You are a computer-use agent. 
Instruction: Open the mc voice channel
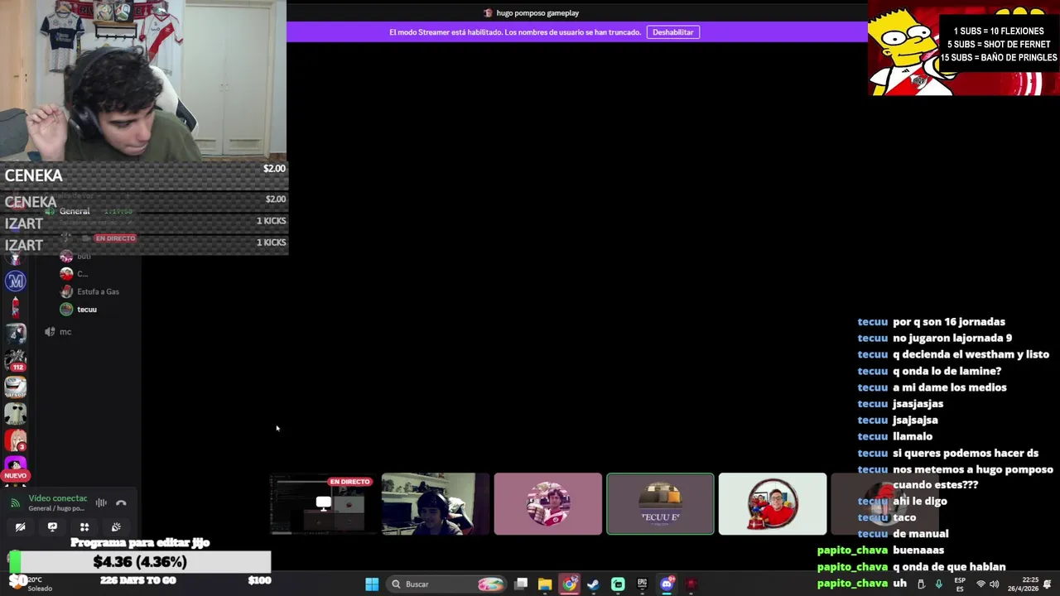pos(66,332)
